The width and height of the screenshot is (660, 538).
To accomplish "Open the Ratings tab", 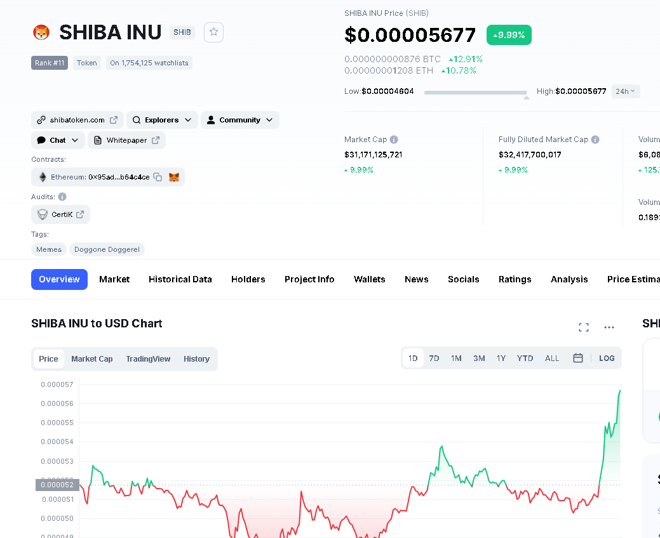I will (515, 279).
